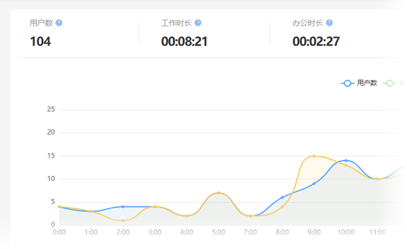407x249 pixels.
Task: Click the 25 y-axis label
Action: 51,109
